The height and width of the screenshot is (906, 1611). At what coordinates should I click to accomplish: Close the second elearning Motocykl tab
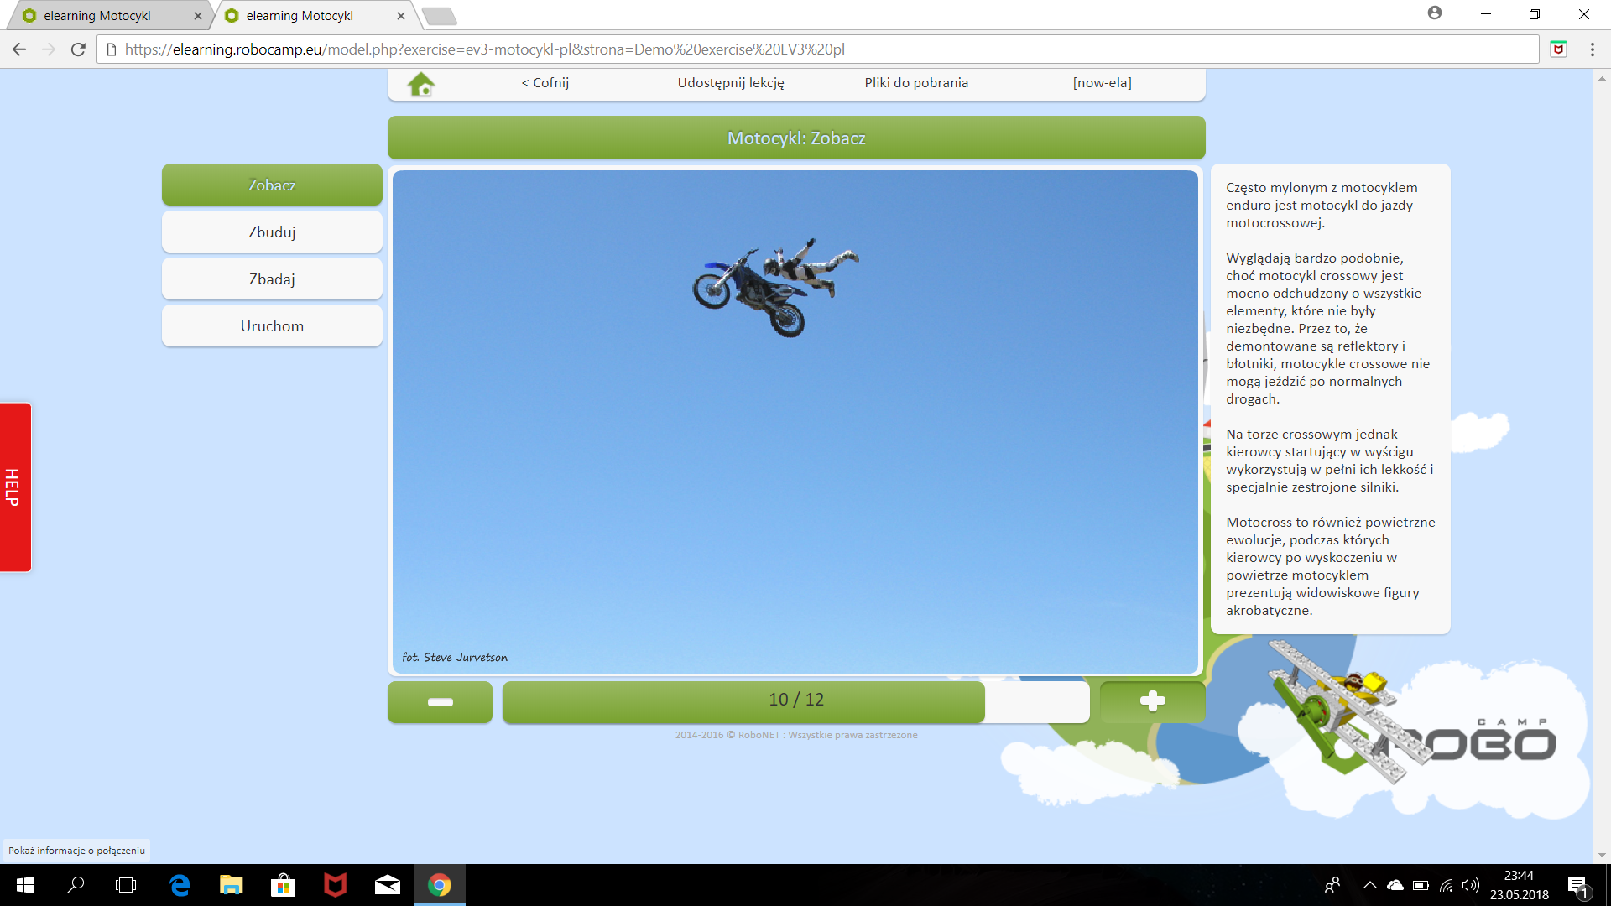click(401, 15)
